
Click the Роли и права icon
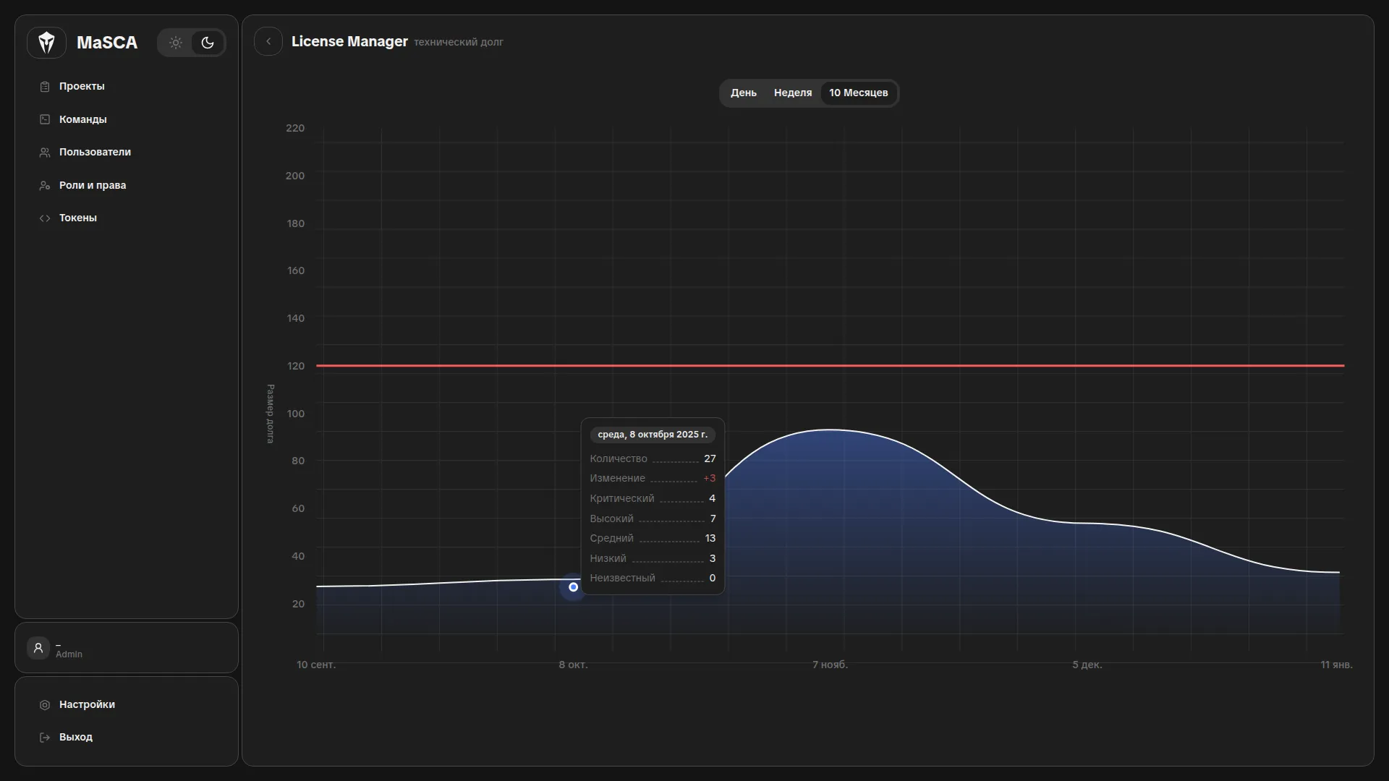click(x=45, y=186)
